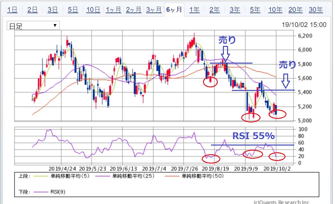The height and width of the screenshot is (204, 335).
Task: Click the 2019/4/24 date label
Action: 62,169
